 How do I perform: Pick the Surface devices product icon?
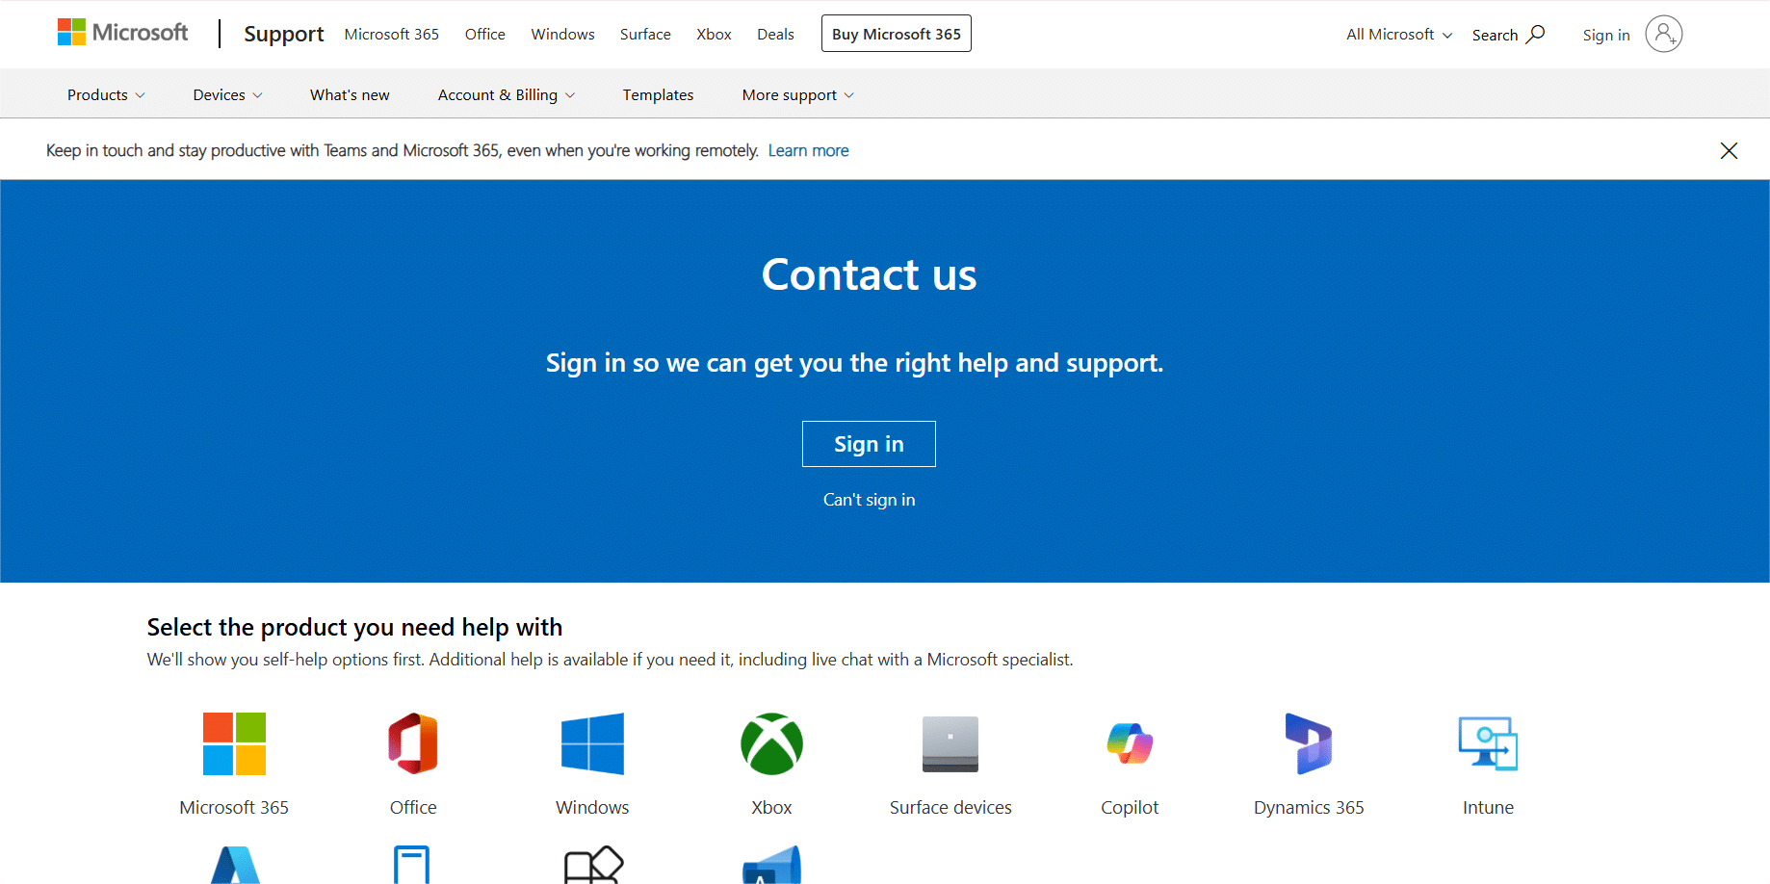[x=950, y=743]
